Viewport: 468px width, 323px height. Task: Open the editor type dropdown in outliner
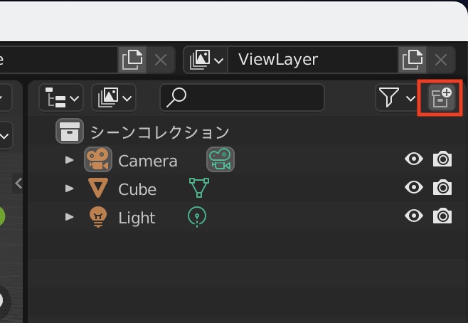60,98
